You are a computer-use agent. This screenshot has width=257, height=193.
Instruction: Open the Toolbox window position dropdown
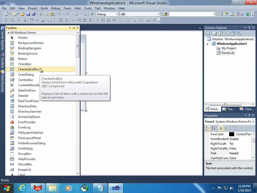(x=70, y=28)
